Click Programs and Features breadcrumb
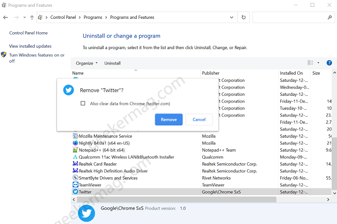337x224 pixels. coord(132,17)
